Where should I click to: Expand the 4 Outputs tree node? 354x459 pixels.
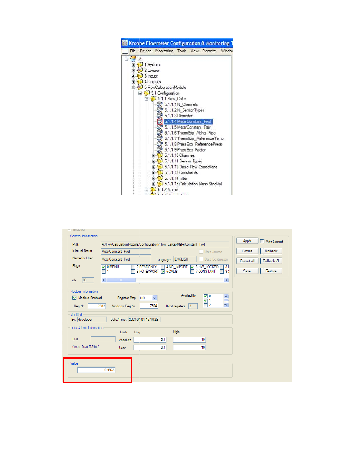pos(133,82)
